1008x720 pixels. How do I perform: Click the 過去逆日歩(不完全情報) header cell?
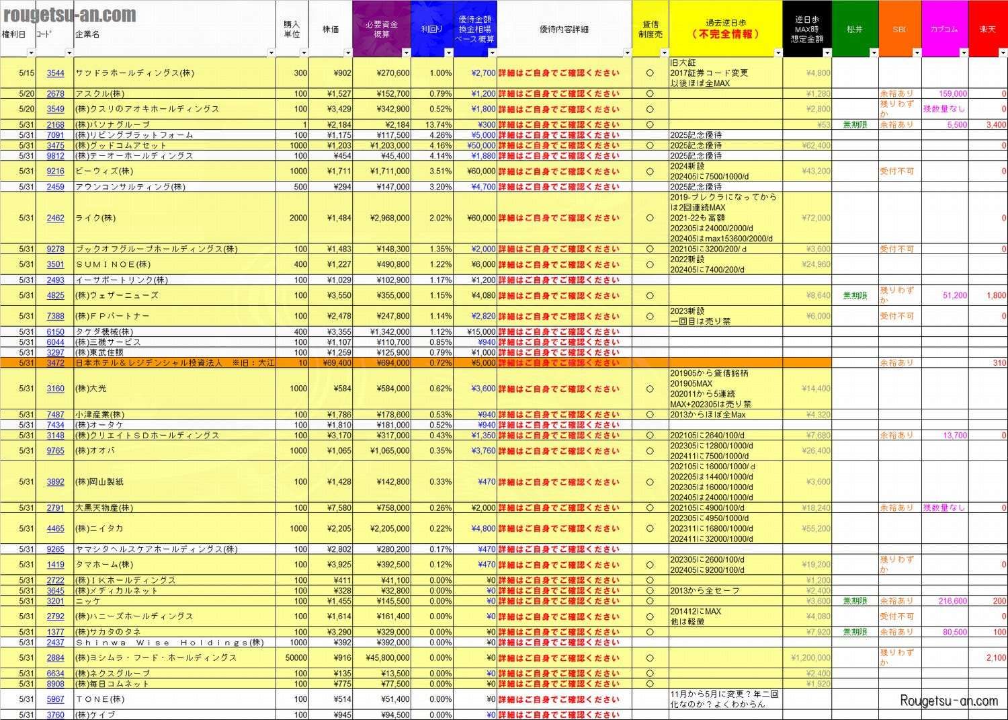(726, 29)
